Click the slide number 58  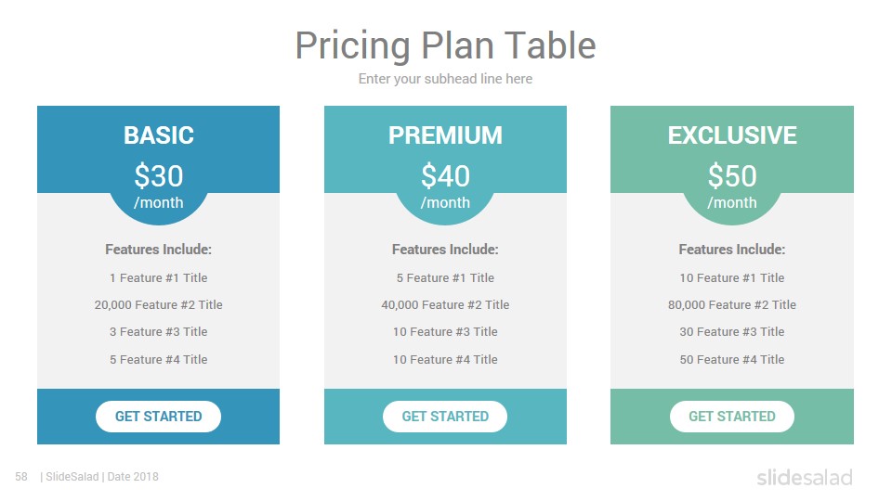click(21, 477)
